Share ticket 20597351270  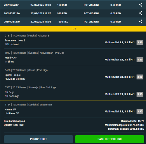point(141,22)
